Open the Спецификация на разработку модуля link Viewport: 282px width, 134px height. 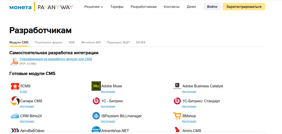pyautogui.click(x=56, y=59)
